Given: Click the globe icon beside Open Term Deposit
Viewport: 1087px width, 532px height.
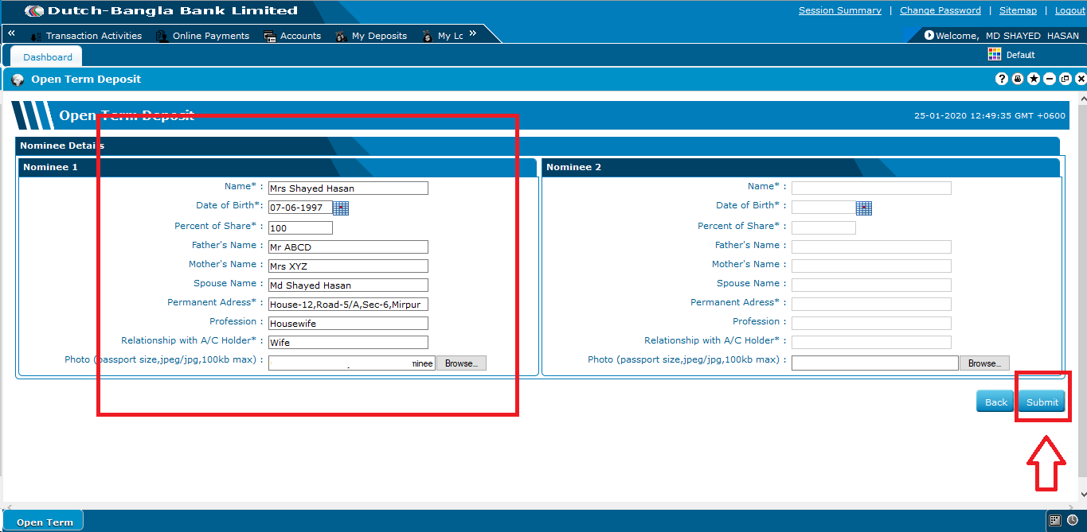Looking at the screenshot, I should [18, 79].
